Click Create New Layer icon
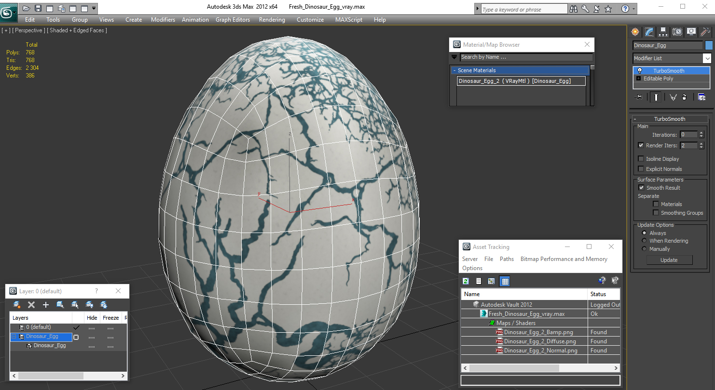The width and height of the screenshot is (715, 390). (x=17, y=305)
